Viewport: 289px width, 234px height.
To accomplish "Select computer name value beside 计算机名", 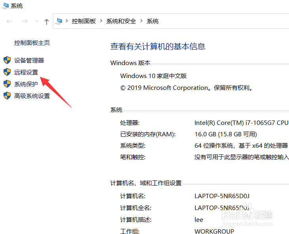I will tap(222, 196).
